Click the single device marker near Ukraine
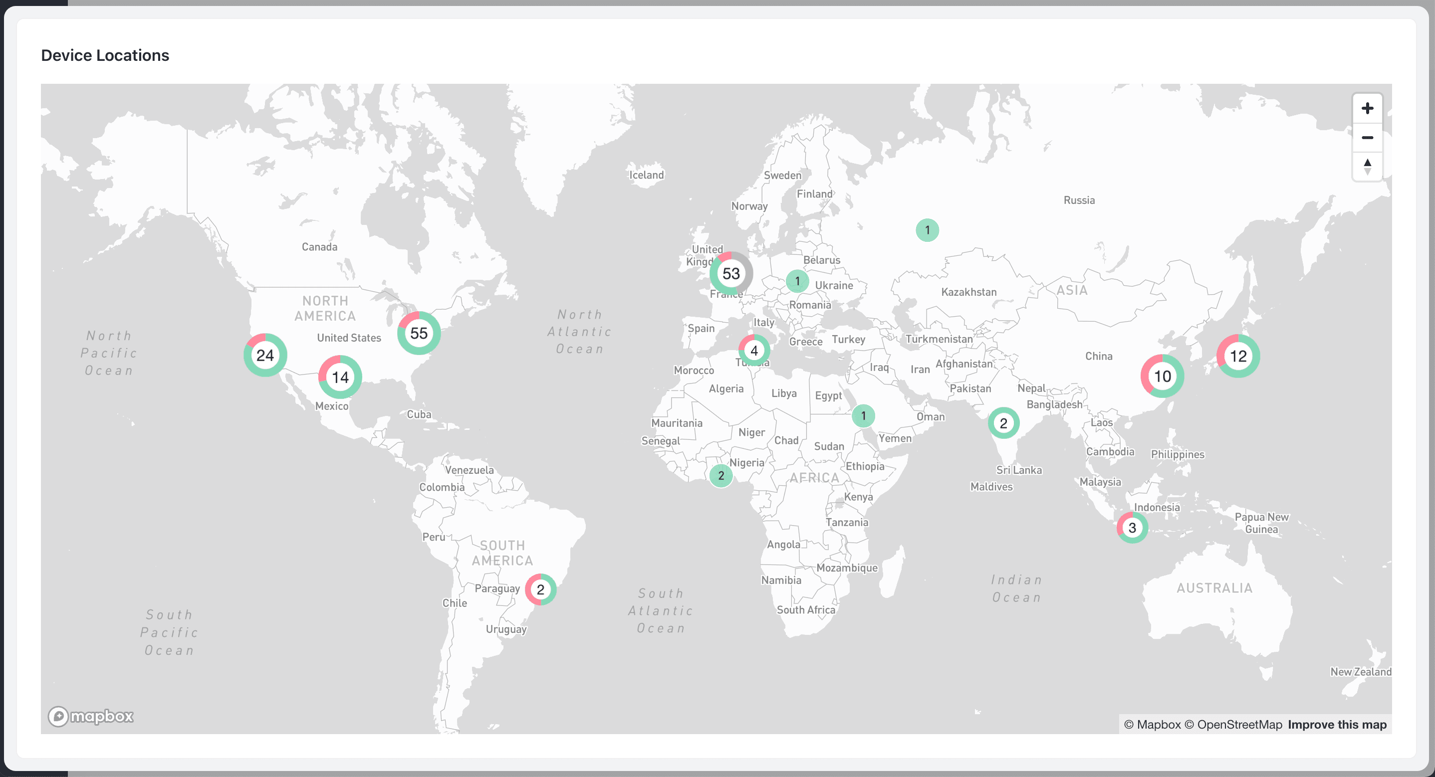Screen dimensions: 1435x777 pos(797,281)
